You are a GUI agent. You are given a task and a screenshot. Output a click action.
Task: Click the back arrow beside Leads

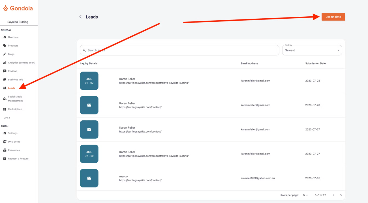click(x=80, y=17)
